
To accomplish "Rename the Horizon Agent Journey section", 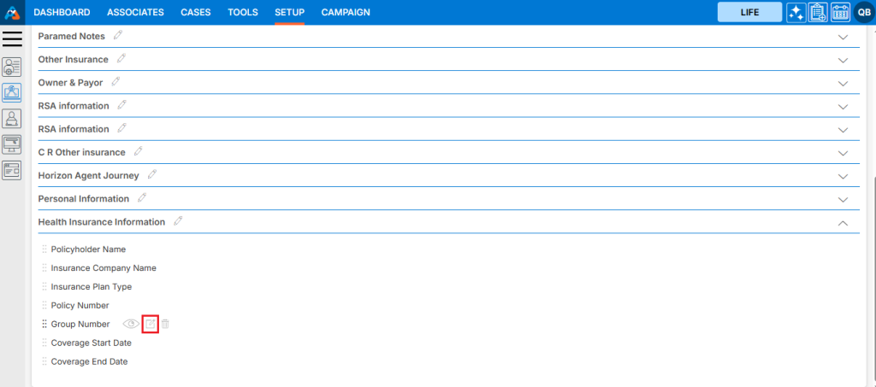I will coord(152,174).
